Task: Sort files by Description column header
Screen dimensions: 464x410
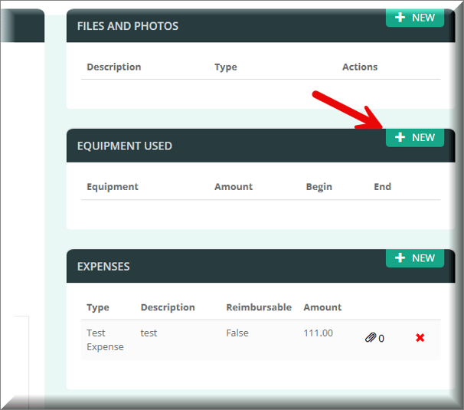Action: (x=113, y=67)
